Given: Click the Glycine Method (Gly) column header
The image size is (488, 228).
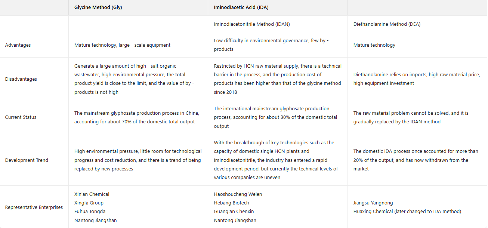Looking at the screenshot, I should pos(98,7).
